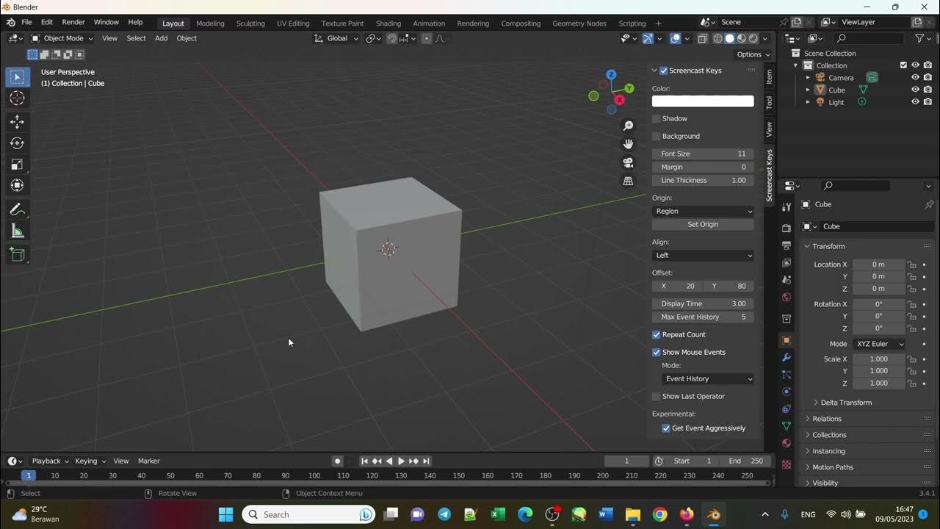Switch to the Geometry Nodes workspace tab
940x529 pixels.
[x=579, y=24]
